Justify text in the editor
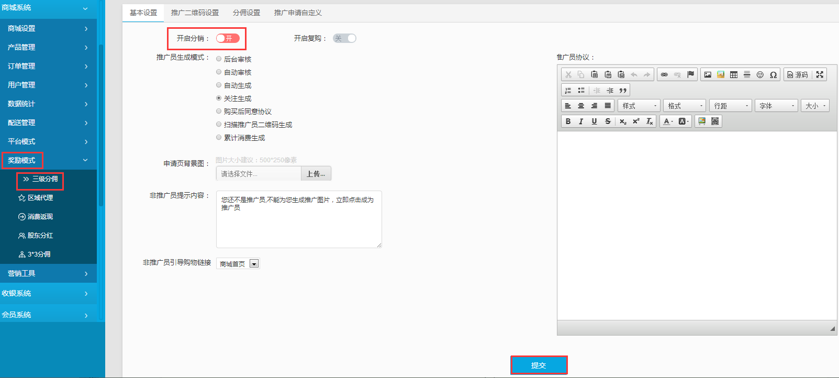This screenshot has height=378, width=839. pos(608,106)
